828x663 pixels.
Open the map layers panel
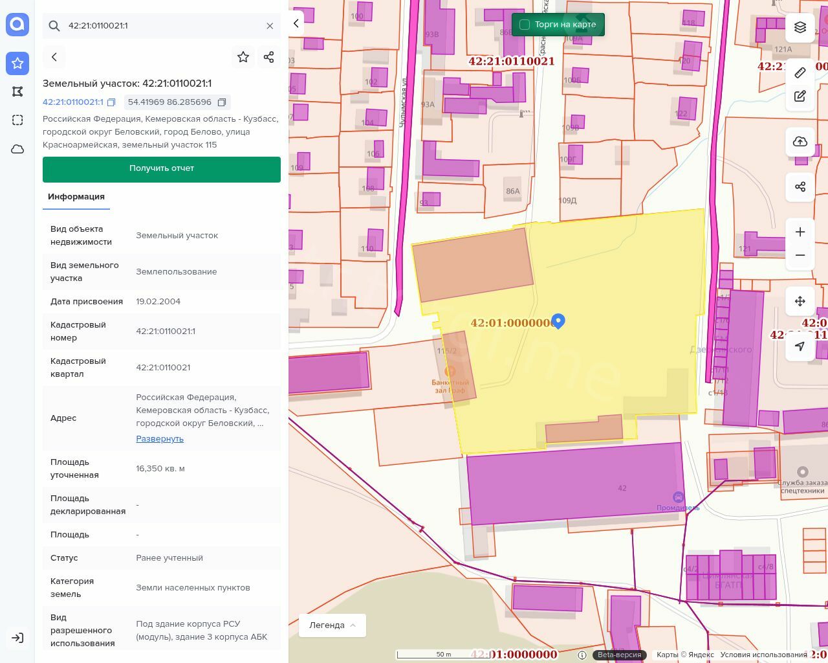tap(800, 27)
